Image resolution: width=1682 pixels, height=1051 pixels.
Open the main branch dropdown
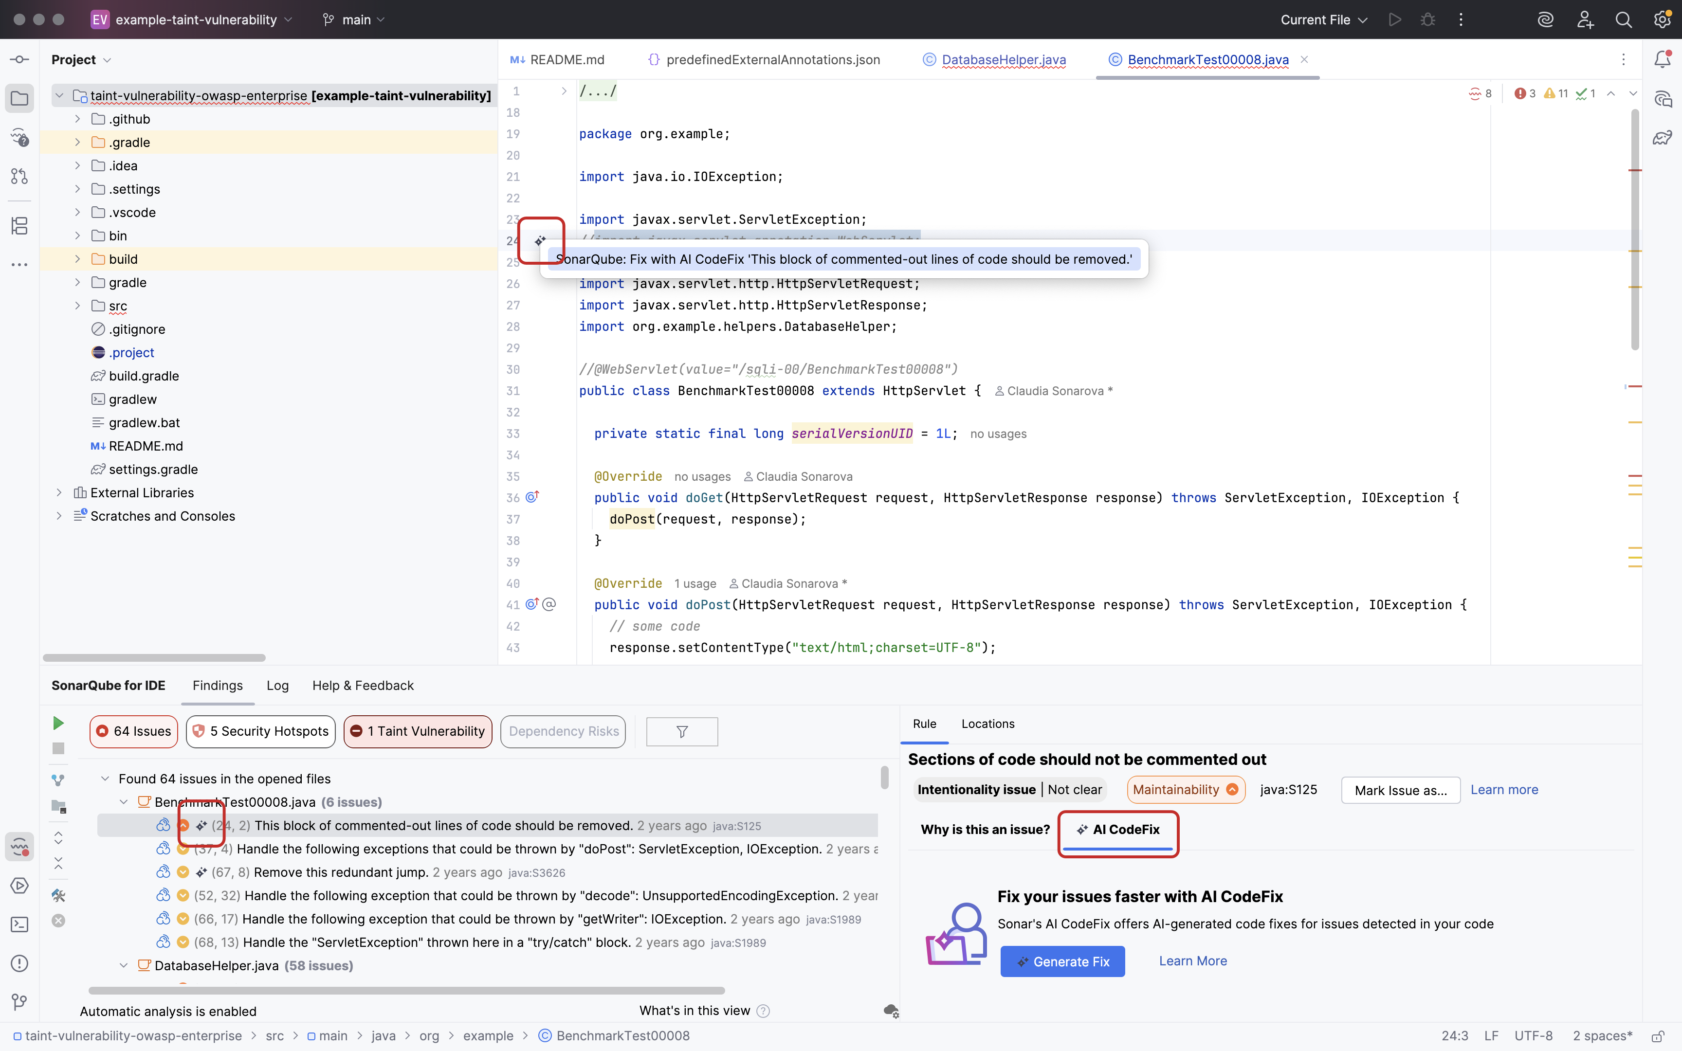354,19
